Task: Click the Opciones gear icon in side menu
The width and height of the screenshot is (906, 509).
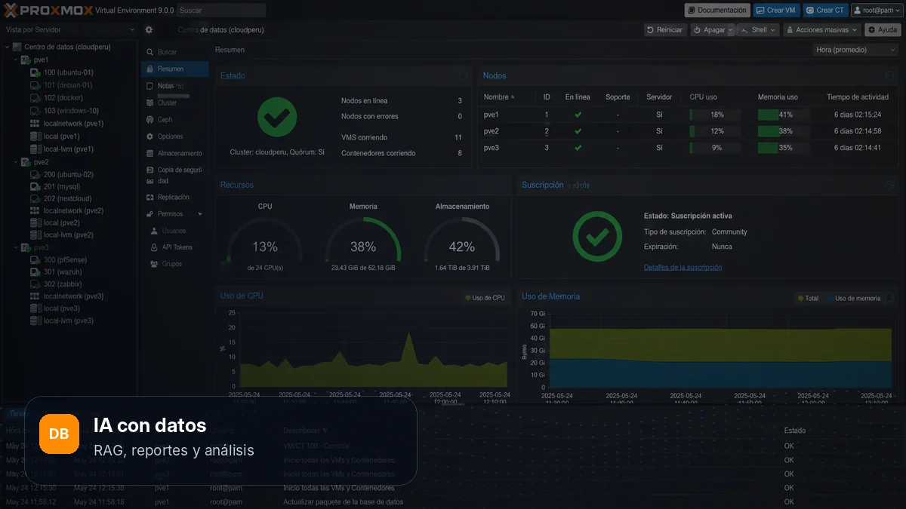Action: tap(149, 136)
